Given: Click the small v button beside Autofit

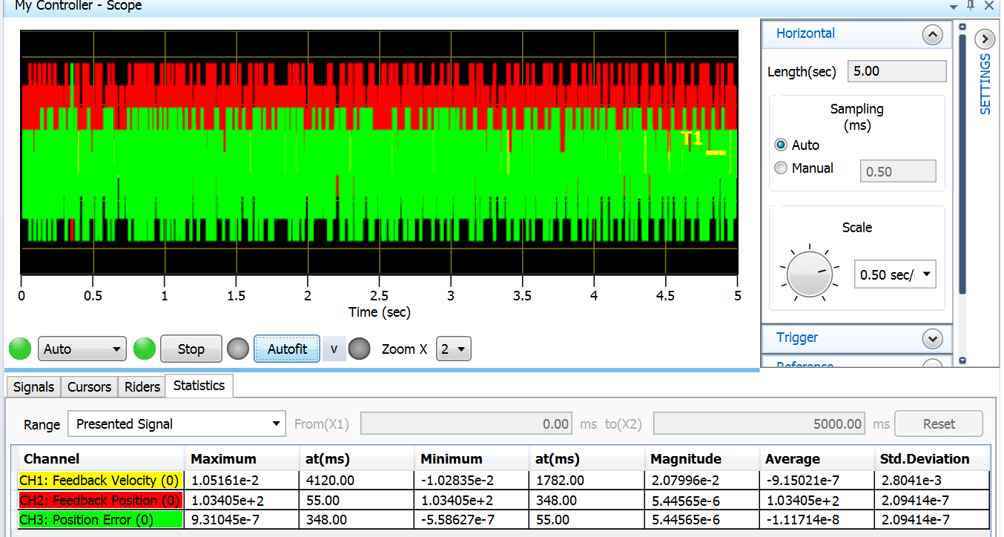Looking at the screenshot, I should click(334, 349).
